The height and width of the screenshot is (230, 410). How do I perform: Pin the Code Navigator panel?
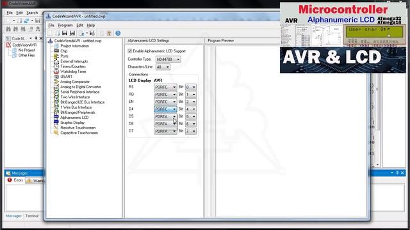point(36,38)
